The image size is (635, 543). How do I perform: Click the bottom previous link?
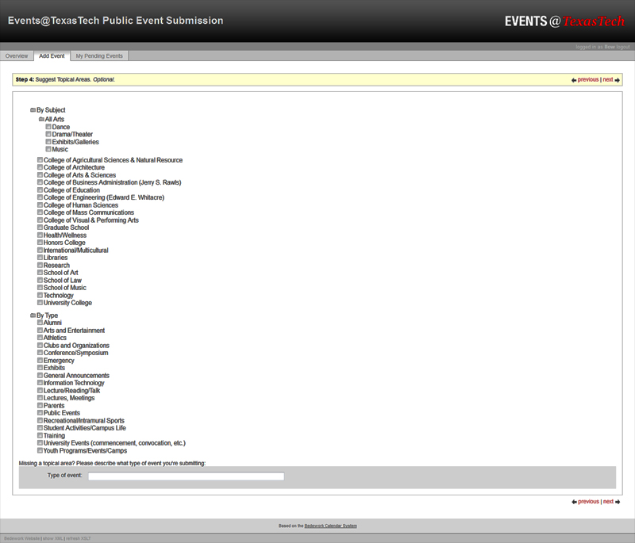588,501
